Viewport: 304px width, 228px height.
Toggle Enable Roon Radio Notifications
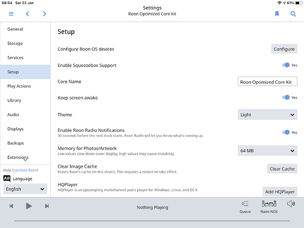tap(286, 132)
